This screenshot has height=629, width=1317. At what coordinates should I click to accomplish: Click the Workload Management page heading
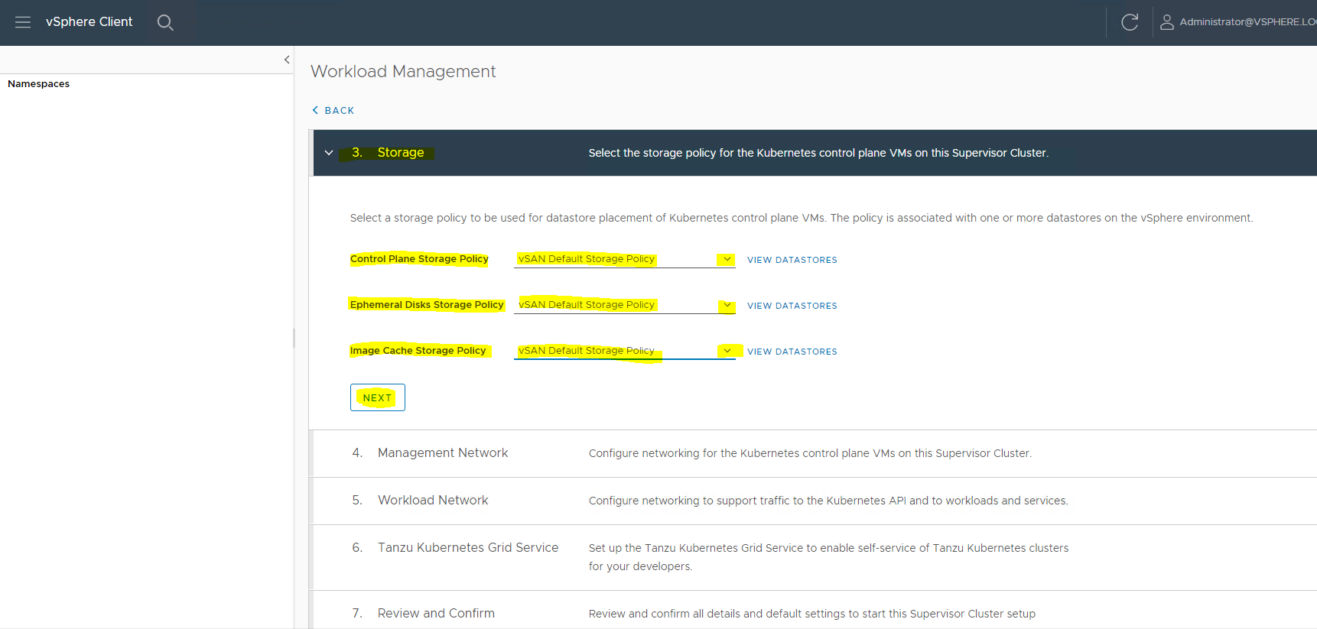click(x=403, y=72)
